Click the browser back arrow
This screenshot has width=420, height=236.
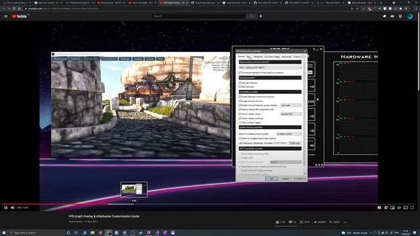tap(3, 9)
